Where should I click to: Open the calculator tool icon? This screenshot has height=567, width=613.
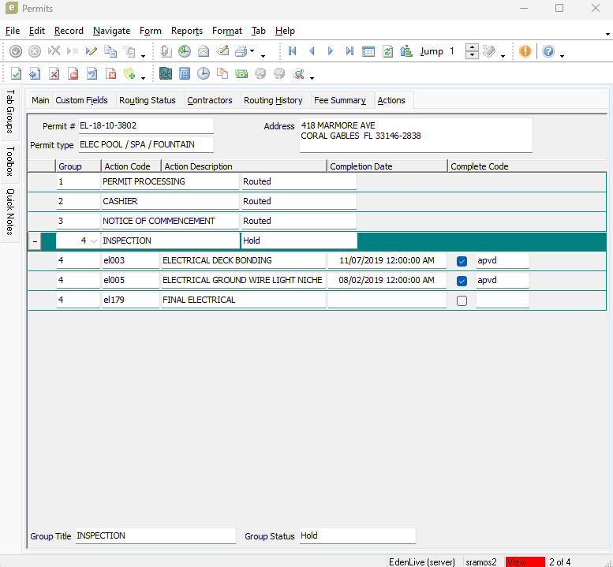point(185,74)
